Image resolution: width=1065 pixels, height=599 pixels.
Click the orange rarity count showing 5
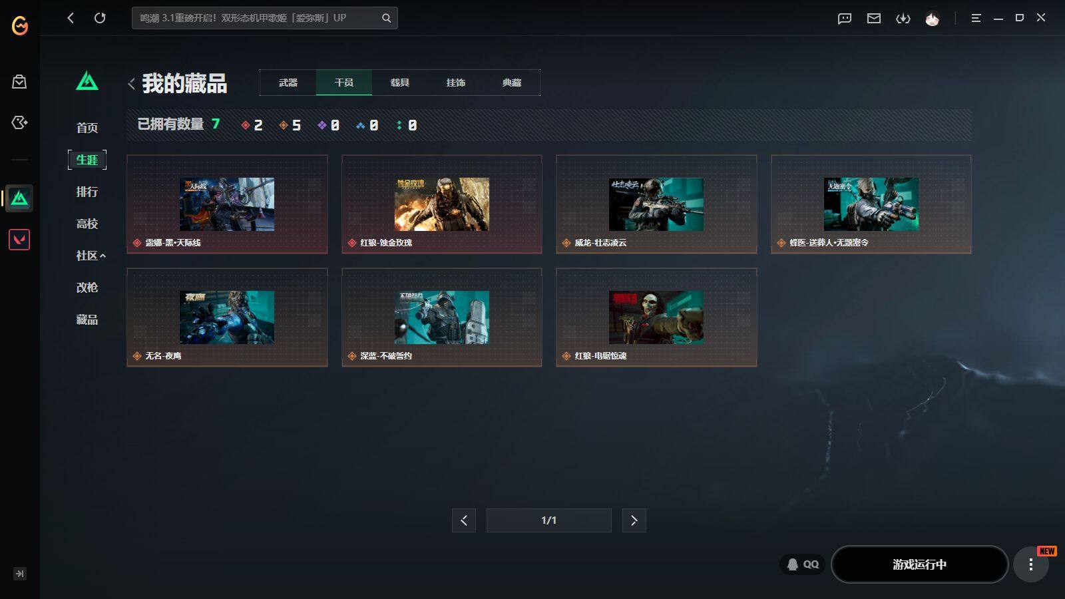(290, 125)
